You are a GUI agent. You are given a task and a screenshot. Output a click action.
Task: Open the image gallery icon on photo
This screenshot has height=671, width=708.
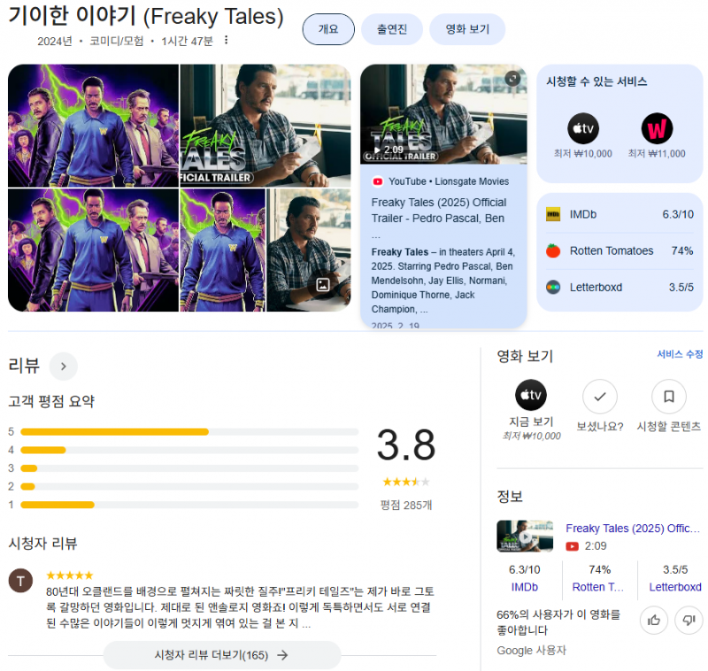[323, 285]
